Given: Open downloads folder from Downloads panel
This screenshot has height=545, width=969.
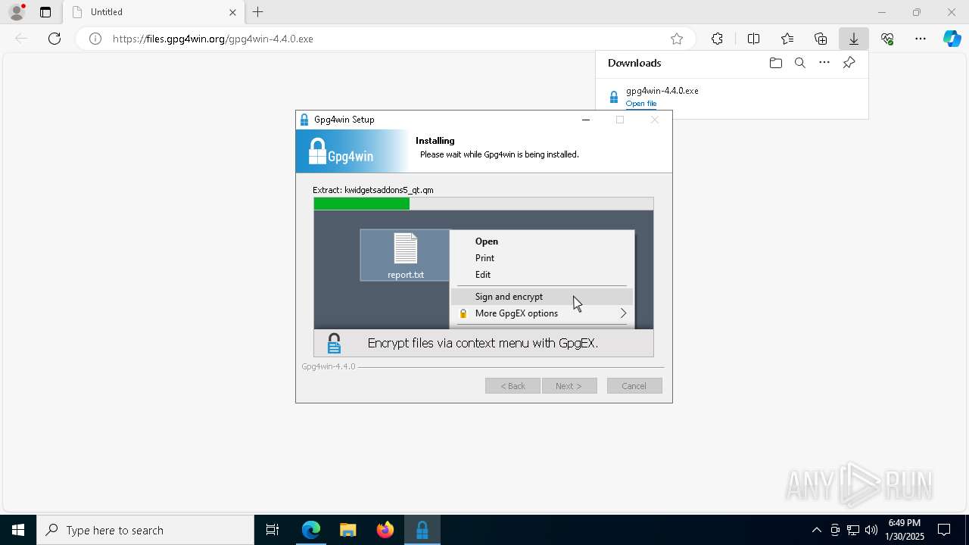Looking at the screenshot, I should point(775,63).
